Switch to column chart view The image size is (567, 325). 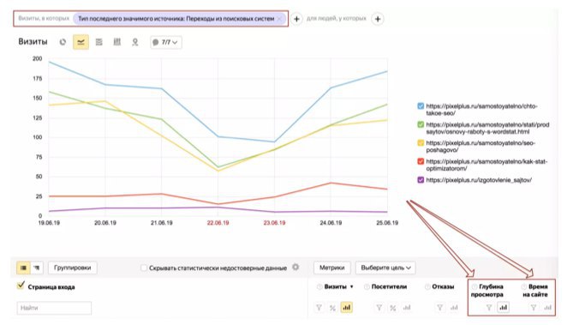[x=116, y=42]
